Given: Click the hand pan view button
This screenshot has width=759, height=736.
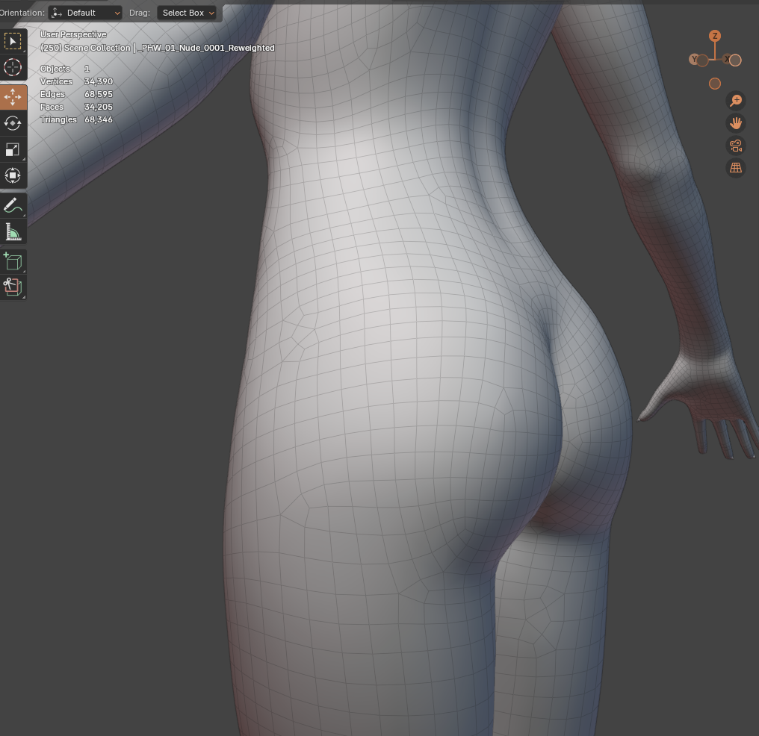Looking at the screenshot, I should (736, 123).
